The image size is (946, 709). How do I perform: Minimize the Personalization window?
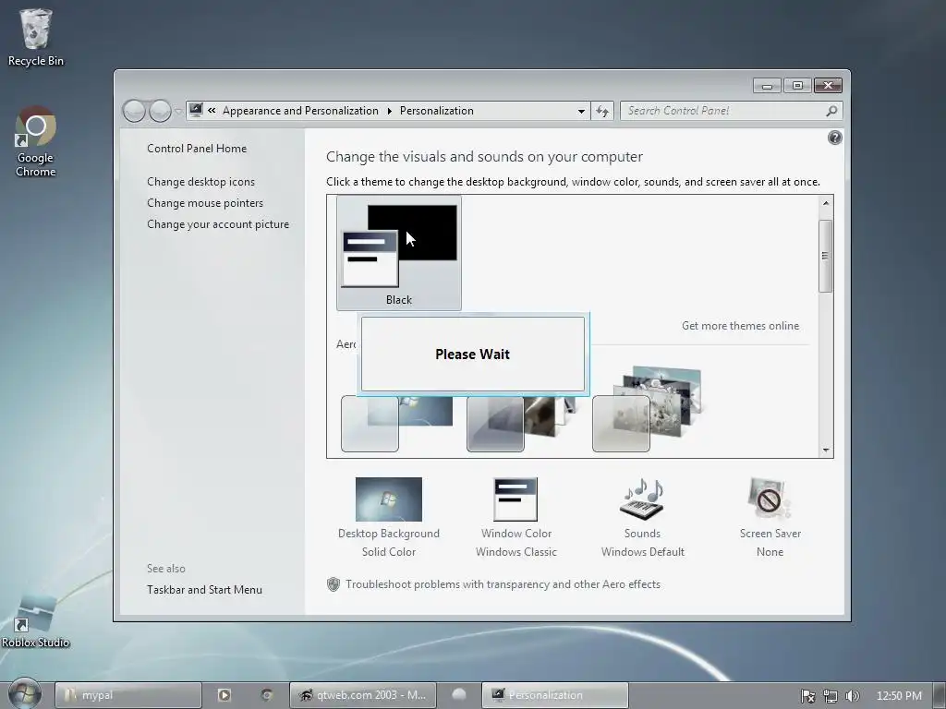pos(767,86)
